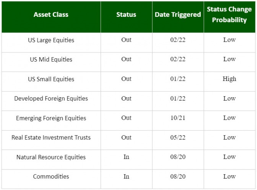This screenshot has height=190, width=257.
Task: Click the 01/22 date for US Small Equities
Action: pos(178,79)
